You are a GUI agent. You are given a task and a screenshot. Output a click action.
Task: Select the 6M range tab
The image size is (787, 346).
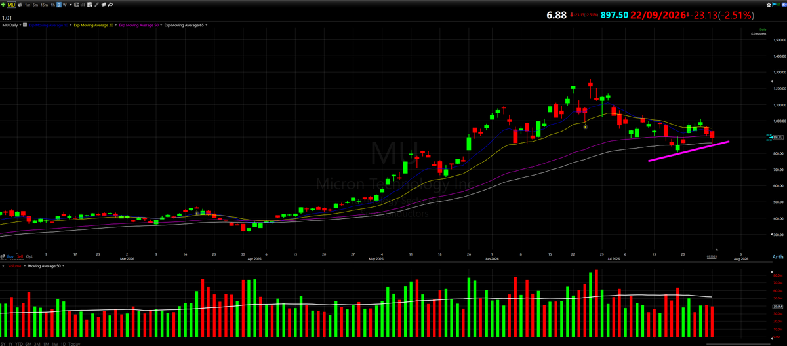[28, 344]
